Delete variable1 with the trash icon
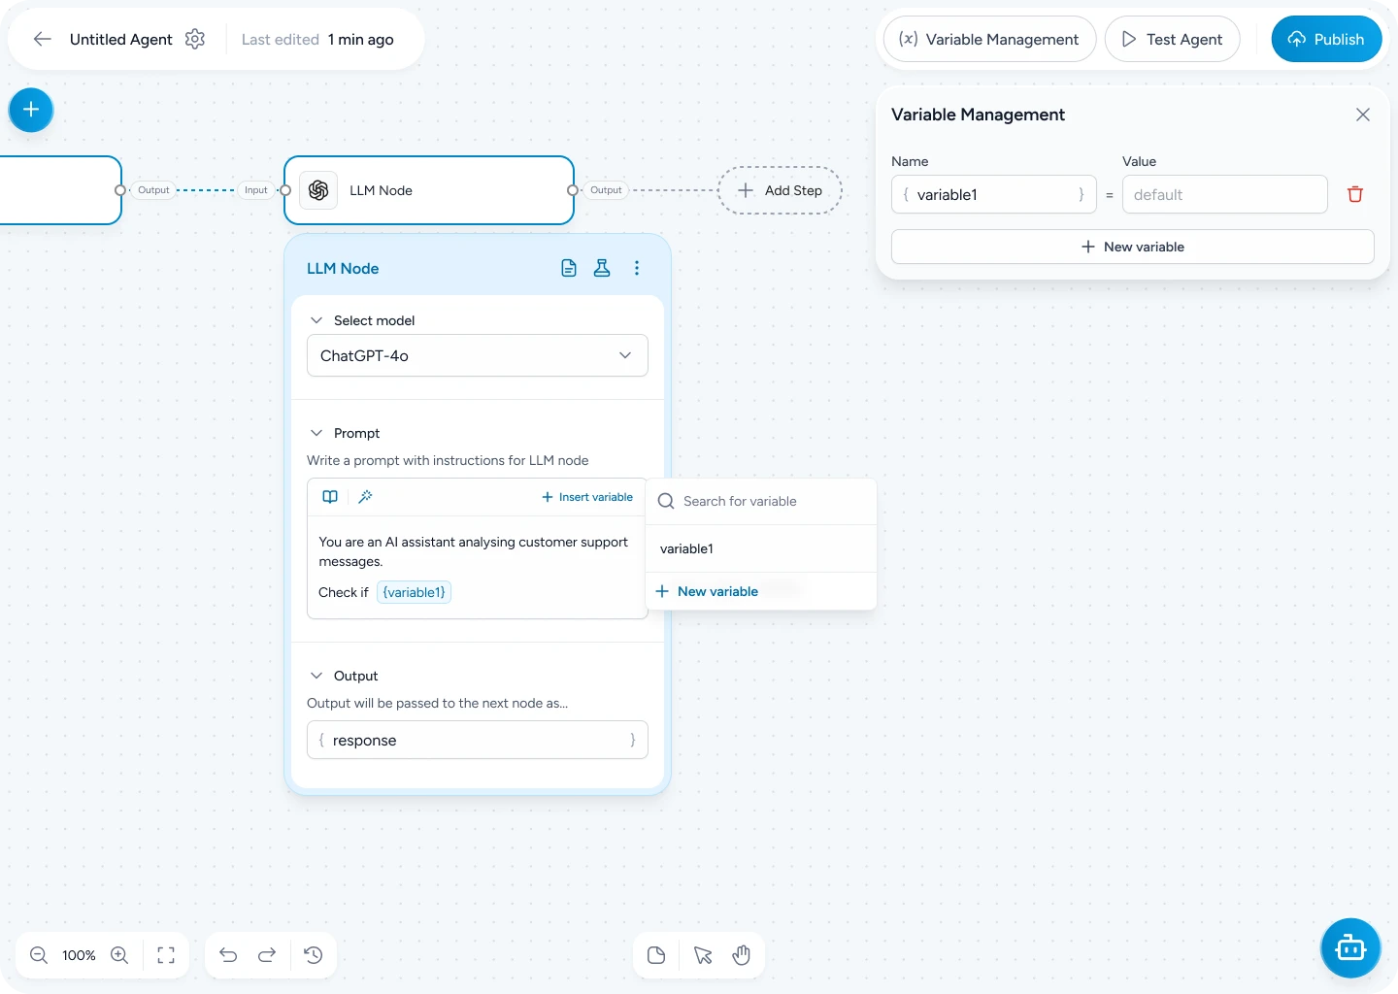The image size is (1398, 994). pos(1355,194)
